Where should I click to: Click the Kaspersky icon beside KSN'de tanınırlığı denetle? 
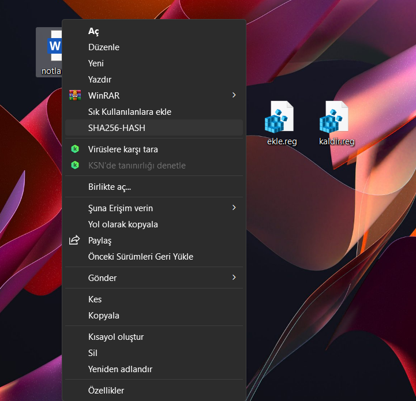click(x=74, y=166)
